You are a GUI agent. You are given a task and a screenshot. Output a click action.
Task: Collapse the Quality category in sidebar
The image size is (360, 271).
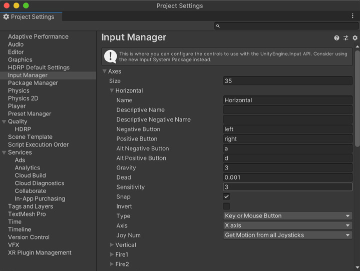coord(4,121)
